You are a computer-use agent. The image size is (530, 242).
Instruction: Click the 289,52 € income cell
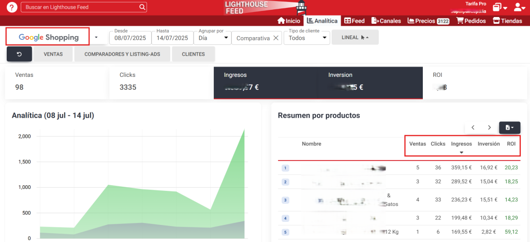click(461, 182)
